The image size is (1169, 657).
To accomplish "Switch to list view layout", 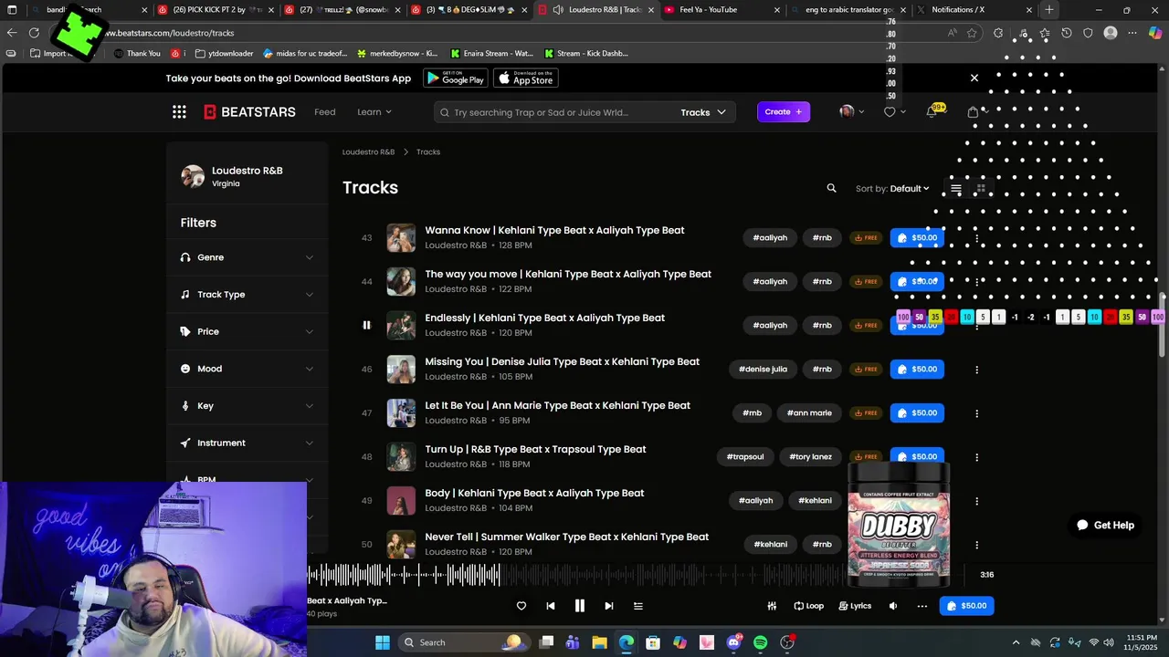I will tap(956, 189).
